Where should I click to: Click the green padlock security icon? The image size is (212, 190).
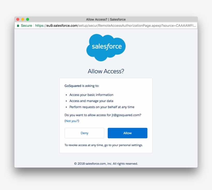click(18, 25)
